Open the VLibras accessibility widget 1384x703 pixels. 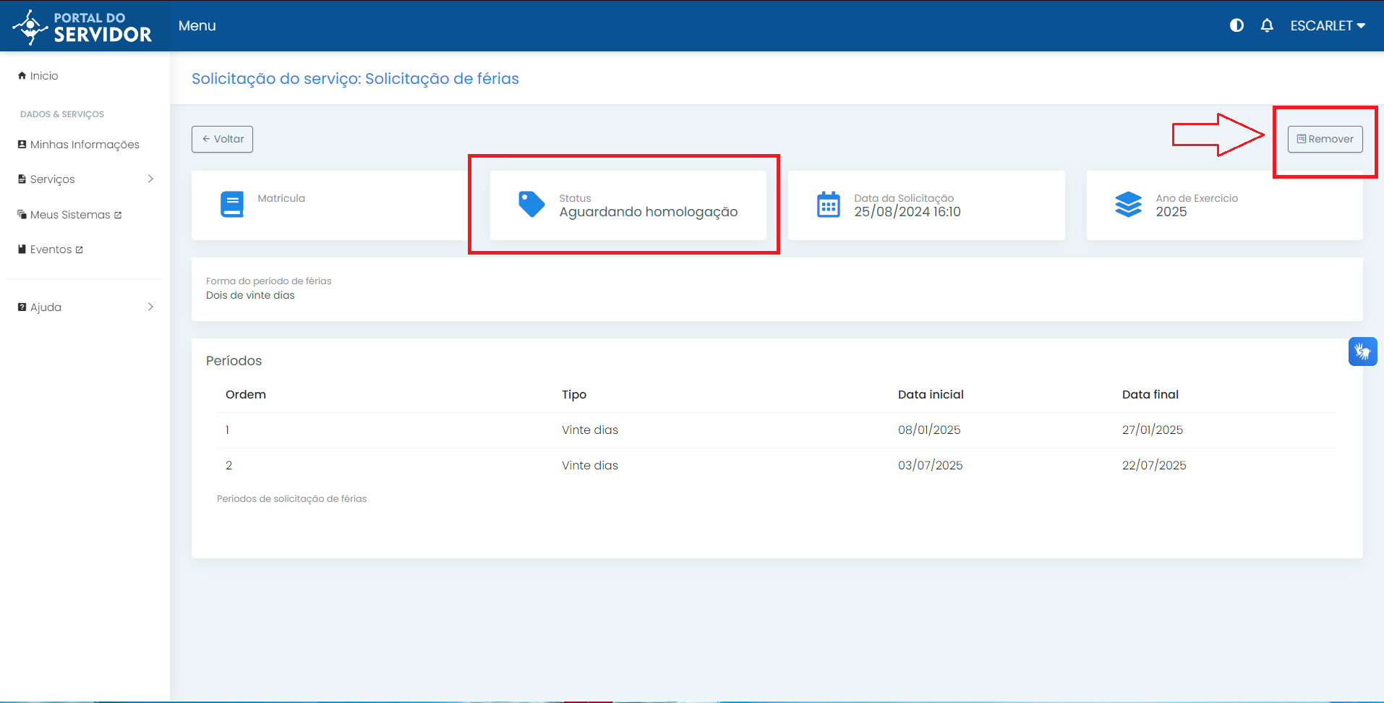click(x=1362, y=351)
